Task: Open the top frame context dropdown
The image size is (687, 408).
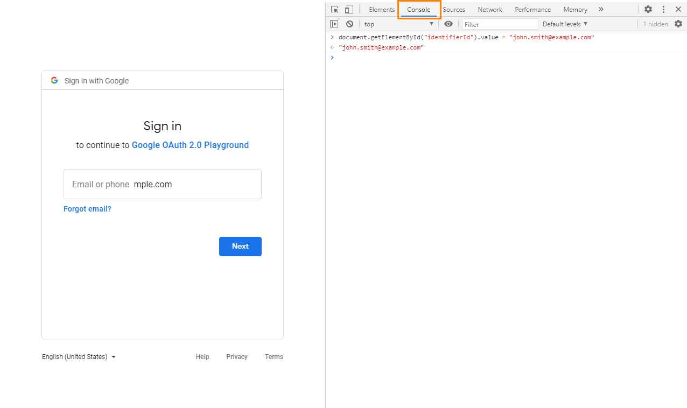Action: 398,24
